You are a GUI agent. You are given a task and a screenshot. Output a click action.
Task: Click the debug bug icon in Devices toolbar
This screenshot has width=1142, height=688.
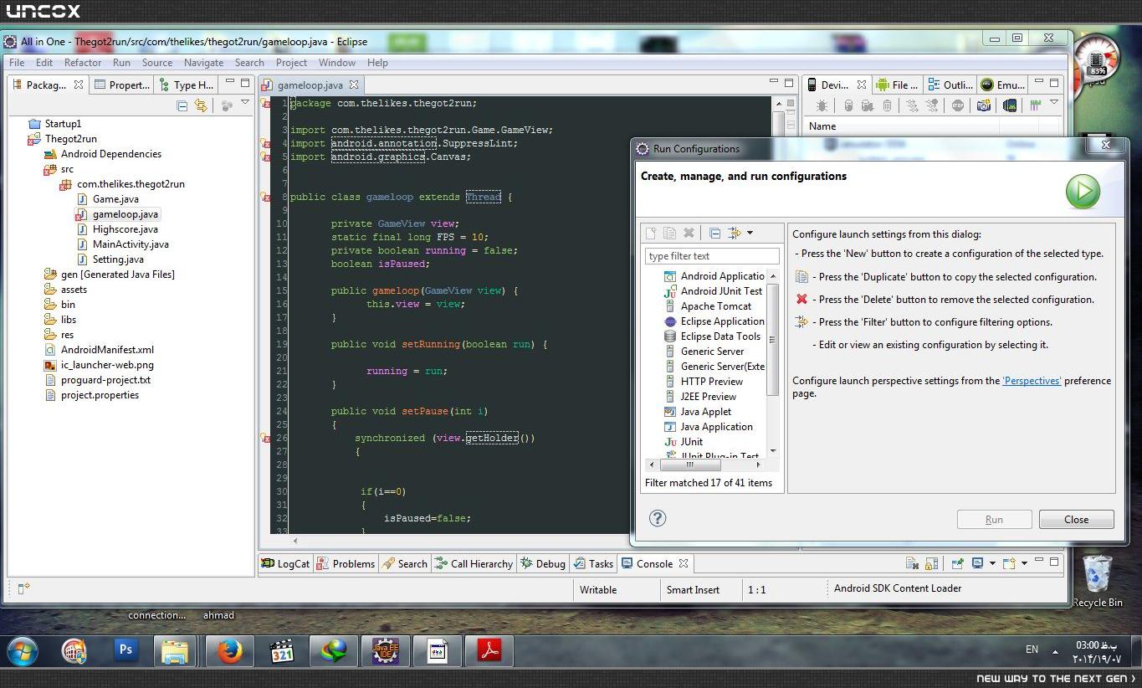click(x=822, y=105)
